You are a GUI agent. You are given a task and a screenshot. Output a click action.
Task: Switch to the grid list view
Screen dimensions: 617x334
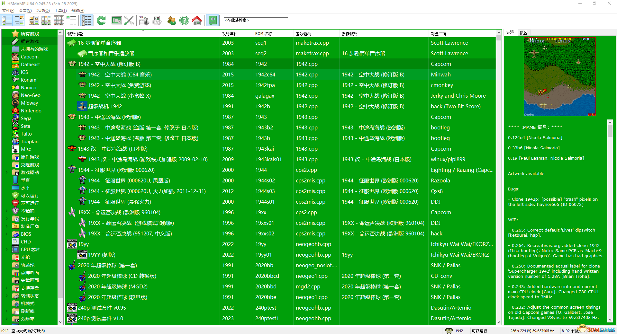click(x=59, y=21)
